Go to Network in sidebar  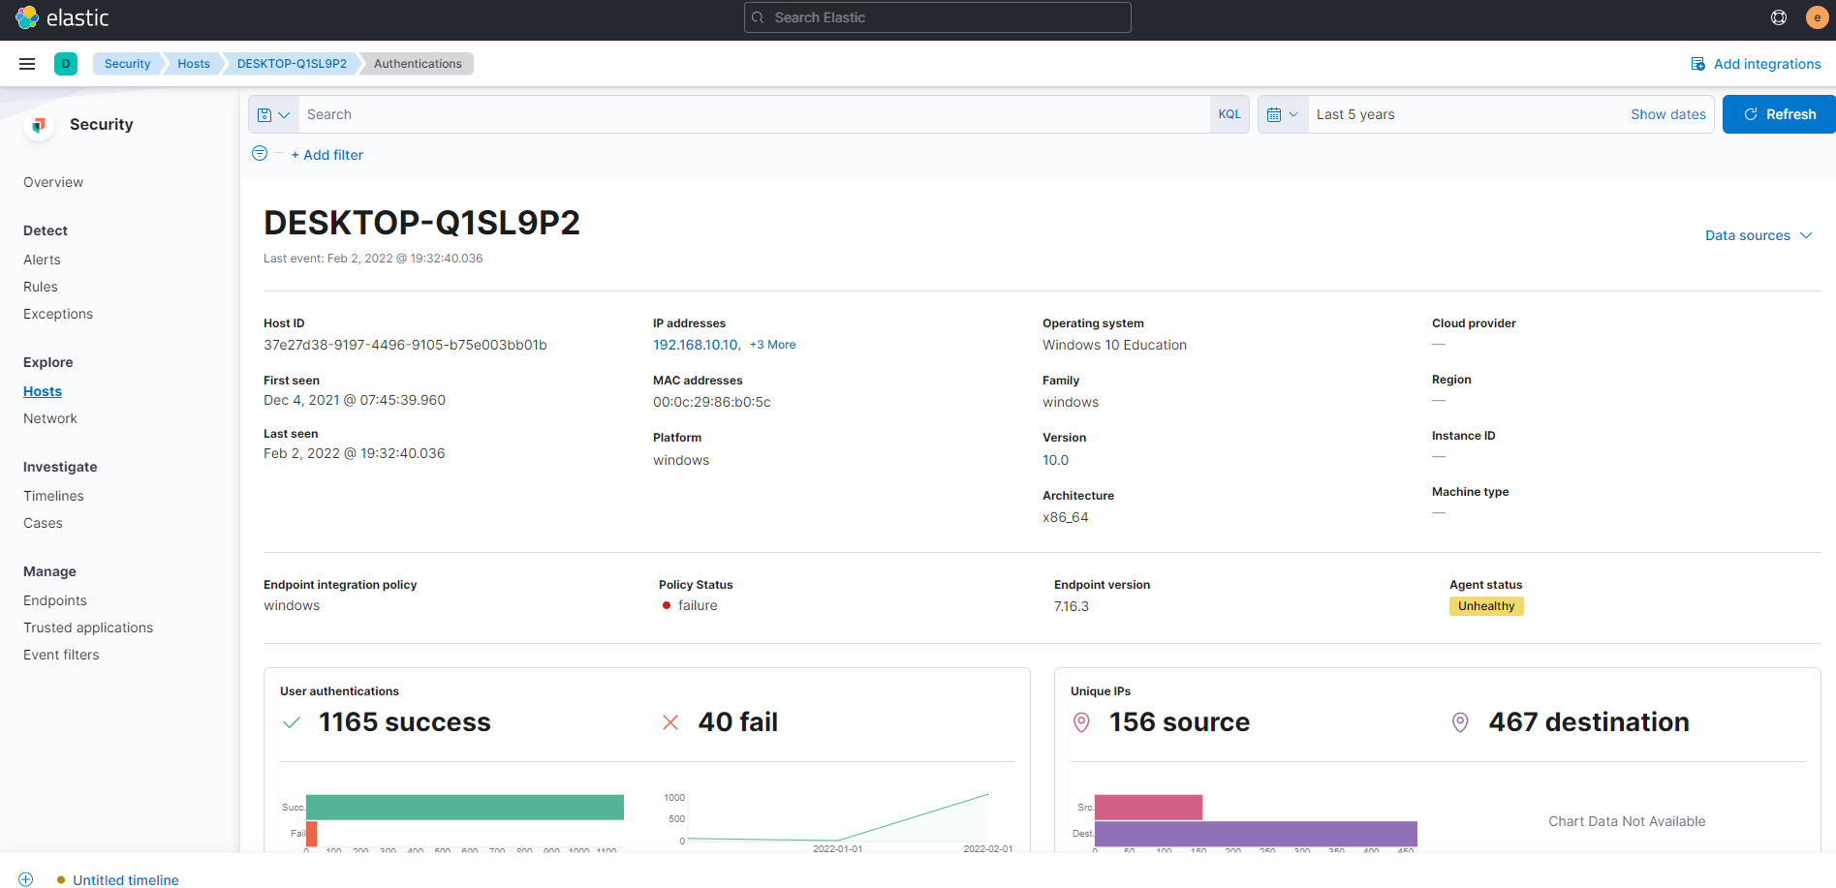click(x=50, y=418)
